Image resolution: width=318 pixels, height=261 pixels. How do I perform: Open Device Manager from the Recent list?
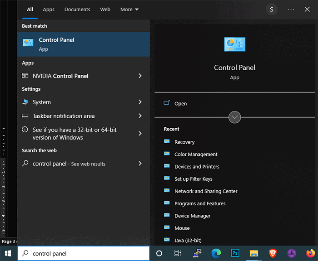(192, 216)
